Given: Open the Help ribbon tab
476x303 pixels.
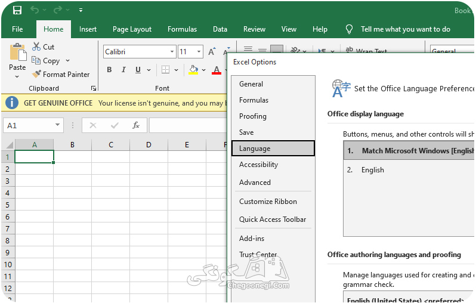Looking at the screenshot, I should tap(320, 29).
